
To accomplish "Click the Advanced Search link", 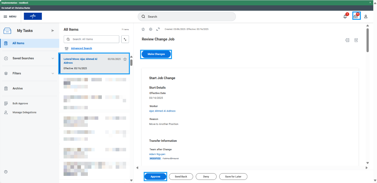I will 82,48.
